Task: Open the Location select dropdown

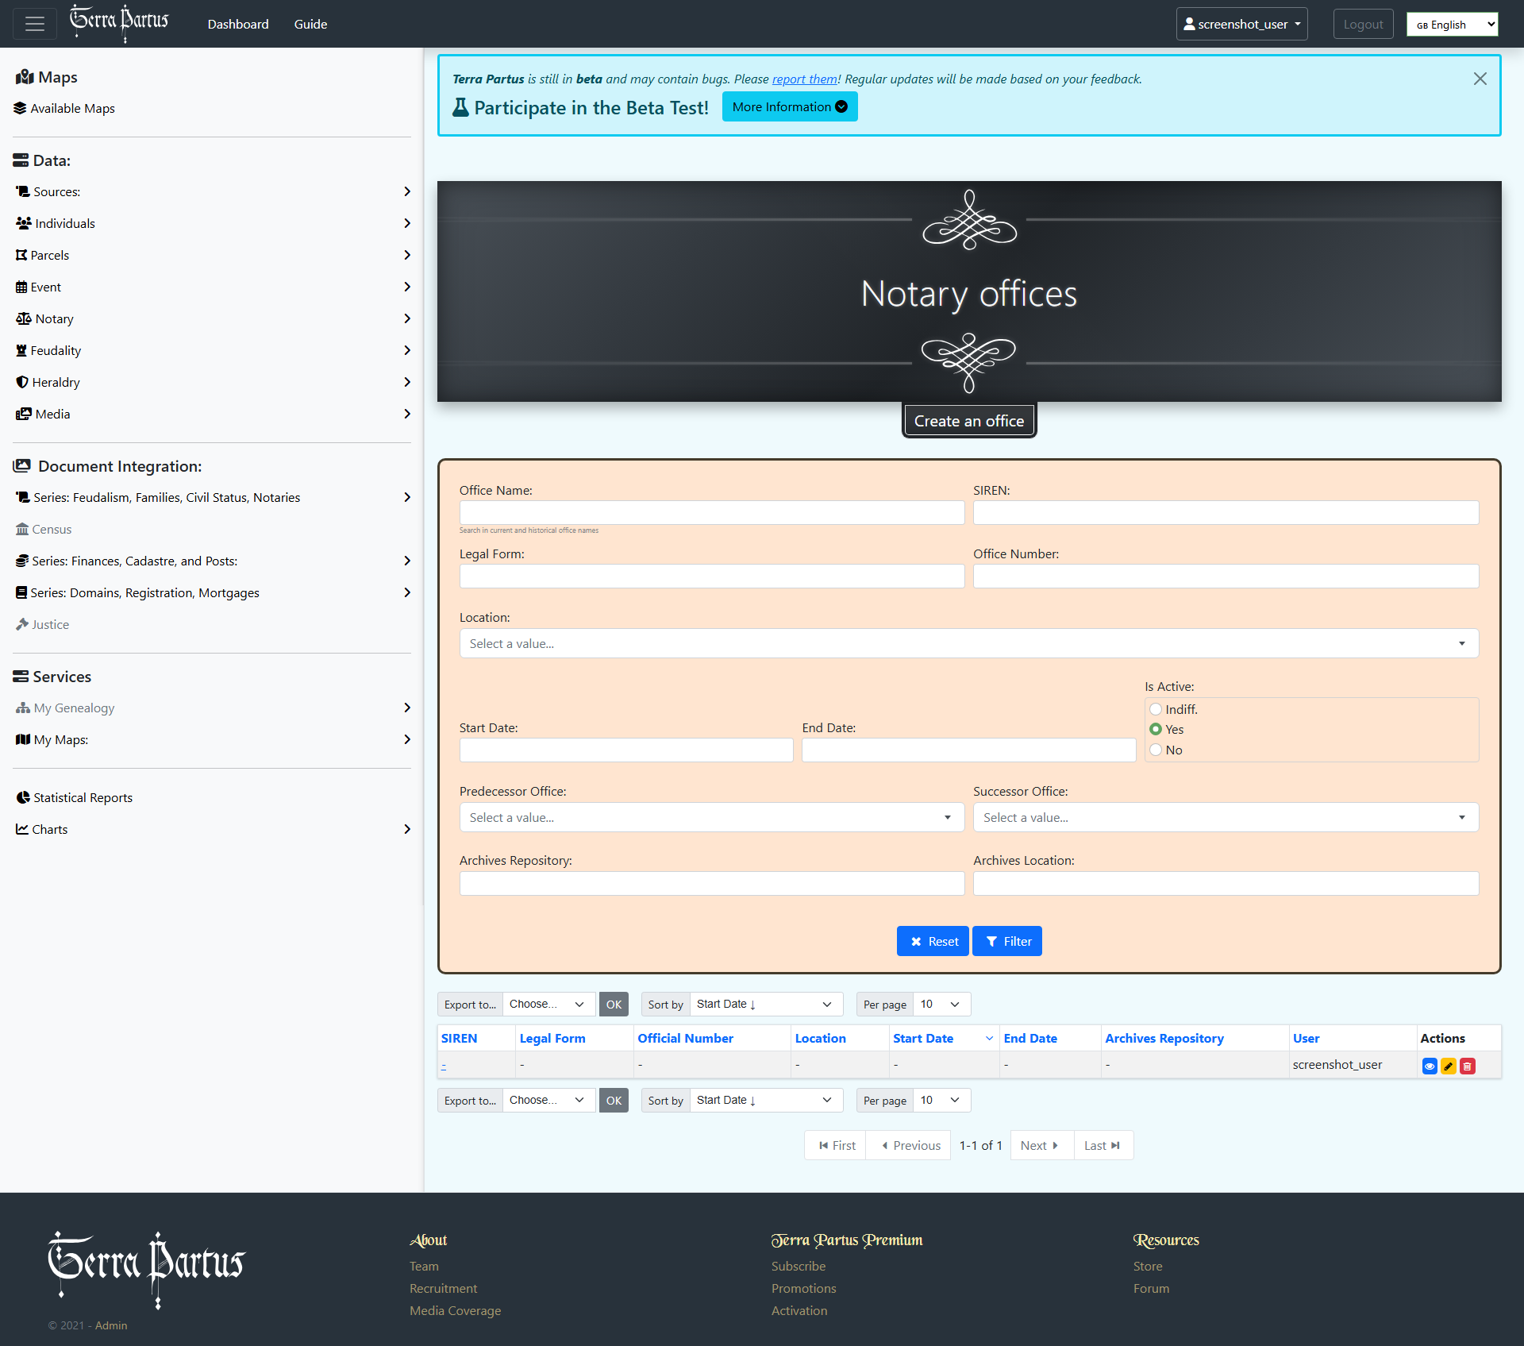Action: [968, 643]
